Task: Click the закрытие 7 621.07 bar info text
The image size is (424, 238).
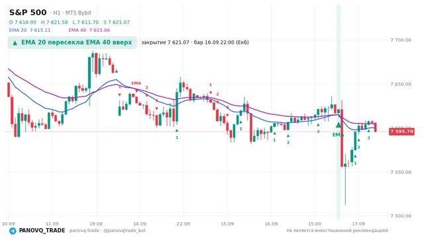Action: pyautogui.click(x=195, y=42)
